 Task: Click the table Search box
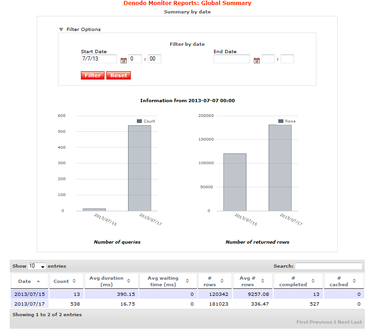(329, 266)
